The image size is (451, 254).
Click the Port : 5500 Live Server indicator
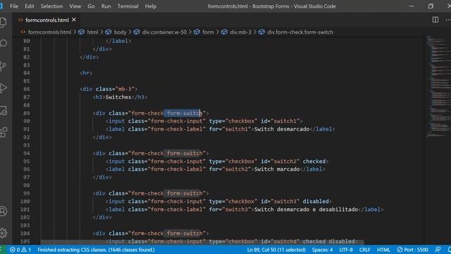coord(413,250)
